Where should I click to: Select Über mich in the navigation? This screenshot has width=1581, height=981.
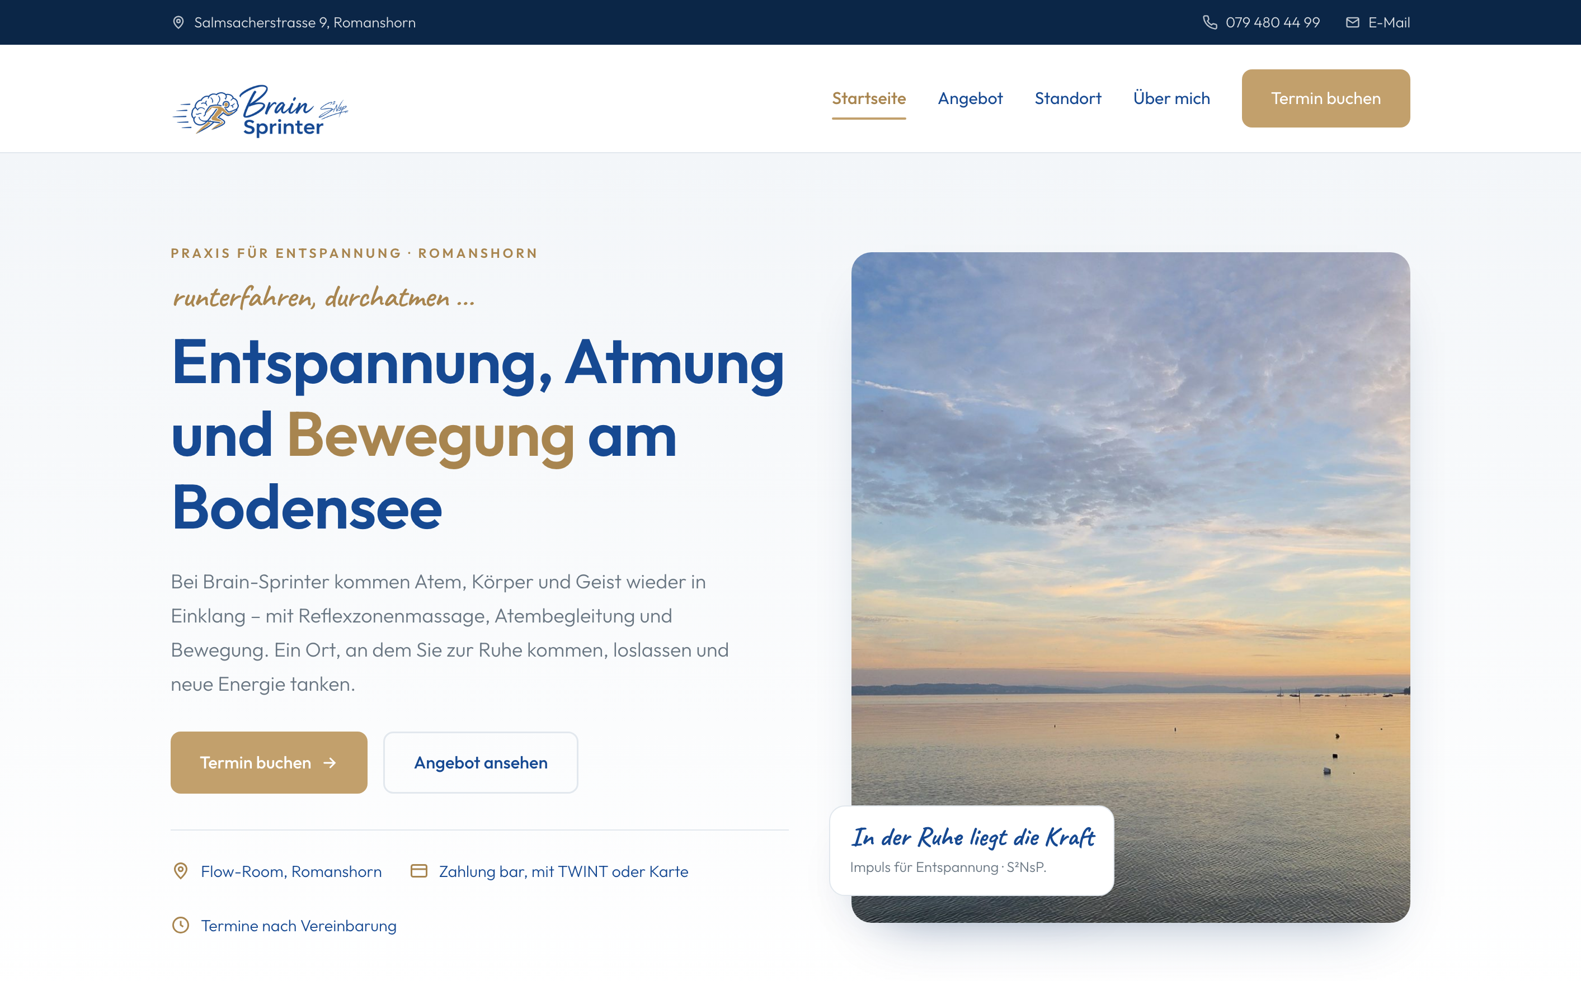click(1171, 98)
